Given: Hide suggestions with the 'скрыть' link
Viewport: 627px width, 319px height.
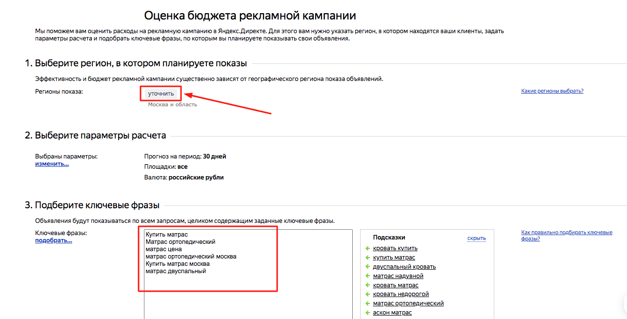Looking at the screenshot, I should point(476,239).
